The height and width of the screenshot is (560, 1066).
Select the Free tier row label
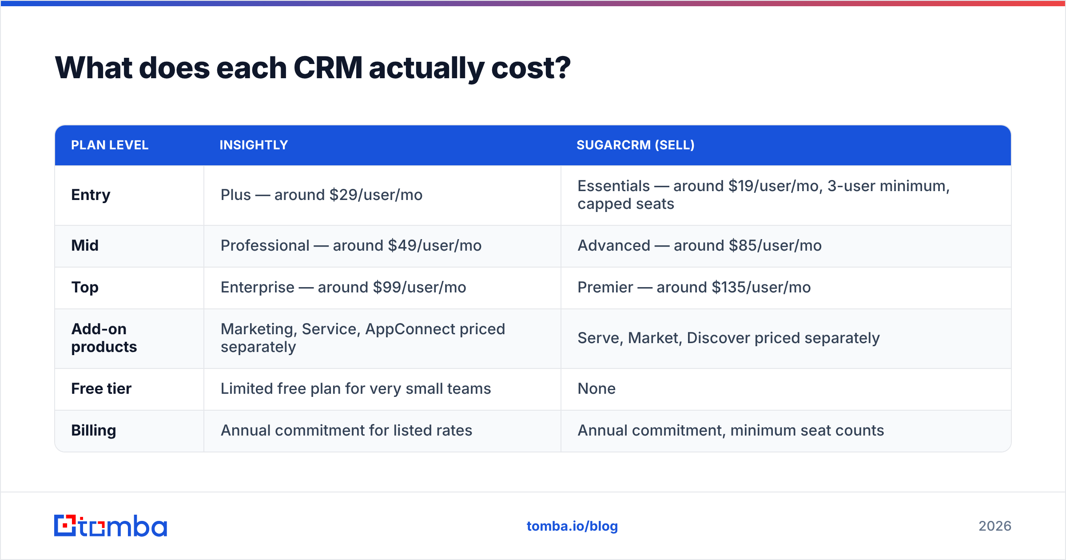pyautogui.click(x=101, y=388)
